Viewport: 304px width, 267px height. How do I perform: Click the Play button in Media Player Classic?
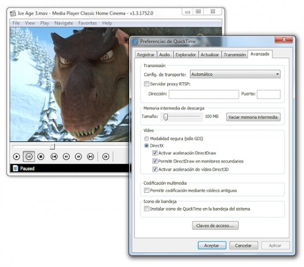coord(16,157)
